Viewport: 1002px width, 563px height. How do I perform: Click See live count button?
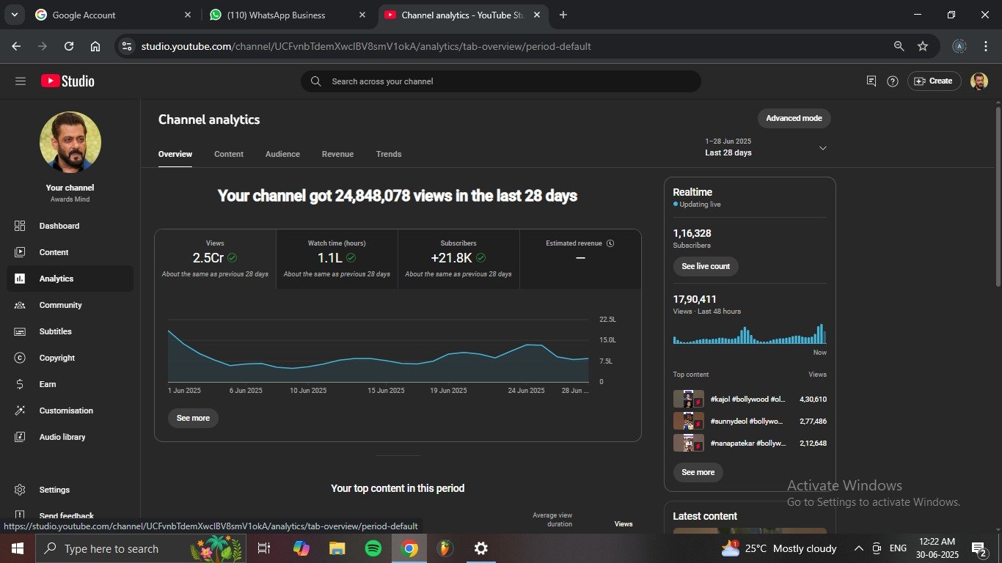[x=706, y=266]
